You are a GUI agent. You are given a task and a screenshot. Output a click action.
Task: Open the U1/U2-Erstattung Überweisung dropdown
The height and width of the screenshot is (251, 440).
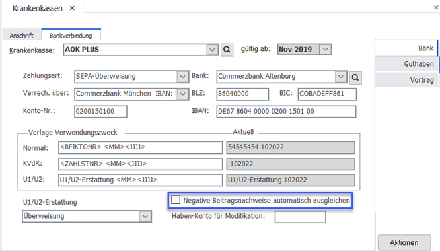pyautogui.click(x=145, y=216)
